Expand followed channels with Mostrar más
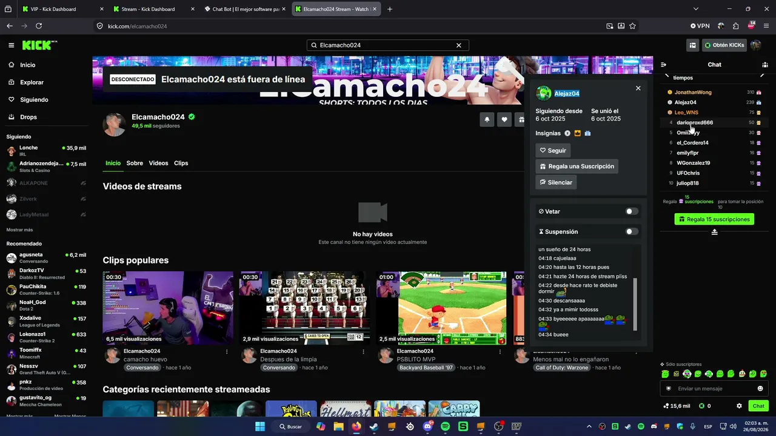 click(19, 230)
